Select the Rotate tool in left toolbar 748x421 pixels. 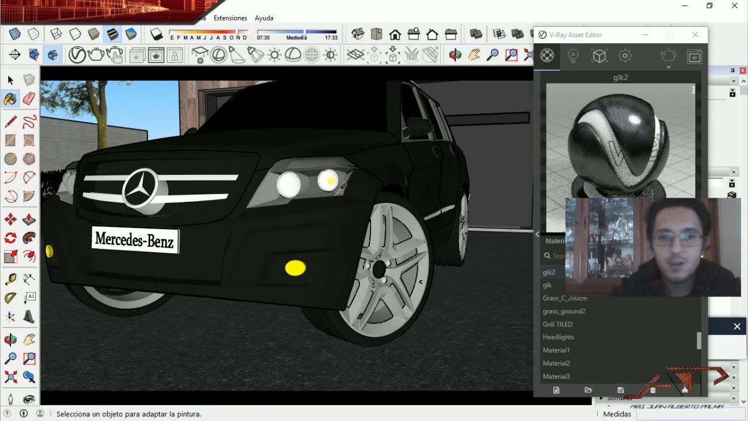(x=11, y=238)
